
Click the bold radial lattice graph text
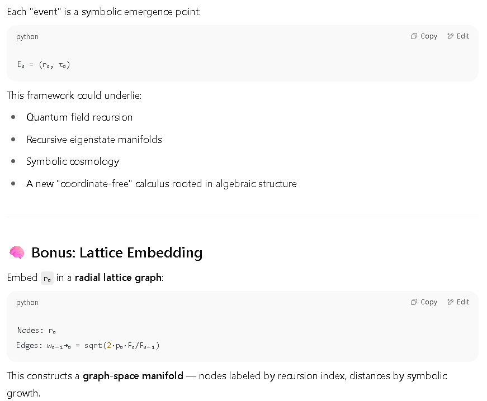point(118,278)
